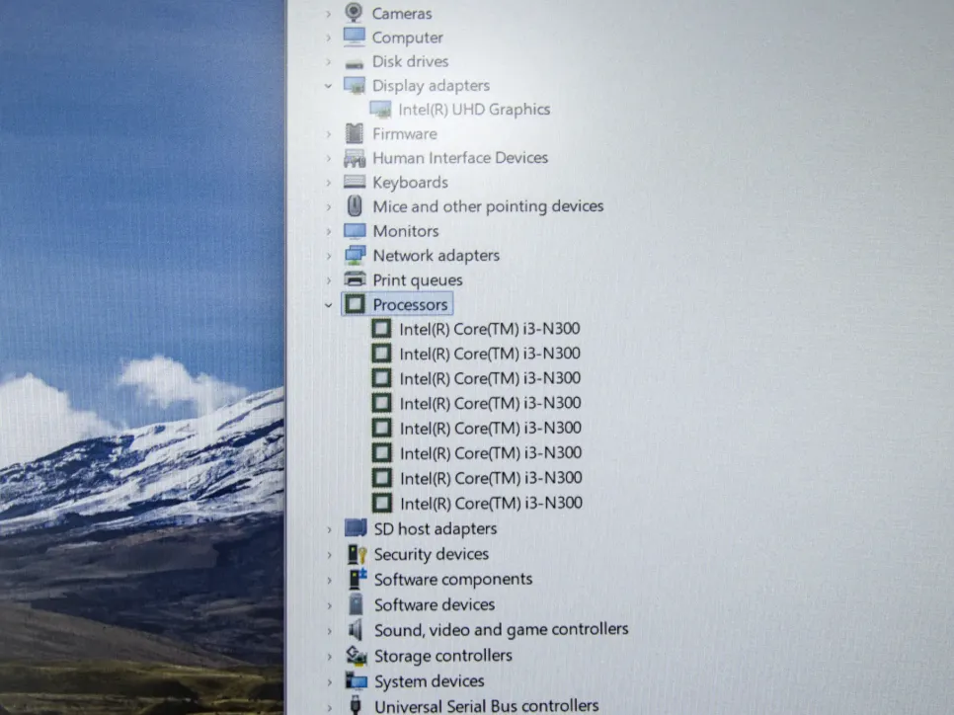Expand the Mice and other pointing devices chevron
954x715 pixels.
click(x=329, y=206)
